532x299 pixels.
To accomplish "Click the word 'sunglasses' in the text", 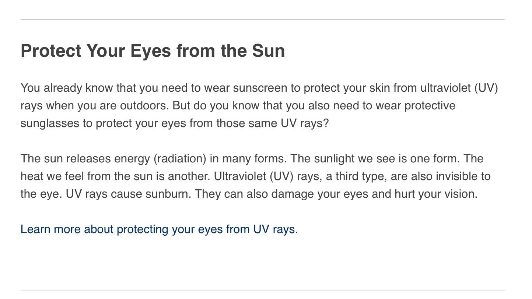I will [50, 123].
